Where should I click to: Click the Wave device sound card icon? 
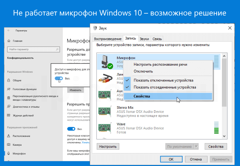click(x=105, y=128)
